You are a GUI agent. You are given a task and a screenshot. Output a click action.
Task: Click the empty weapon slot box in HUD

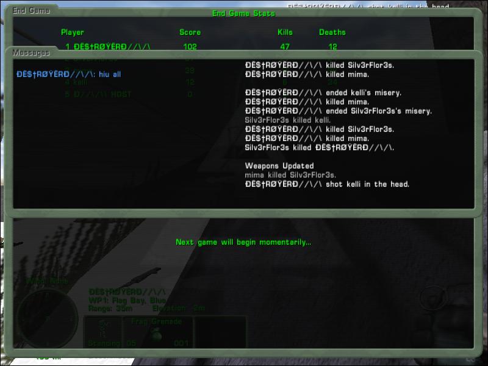coord(220,332)
